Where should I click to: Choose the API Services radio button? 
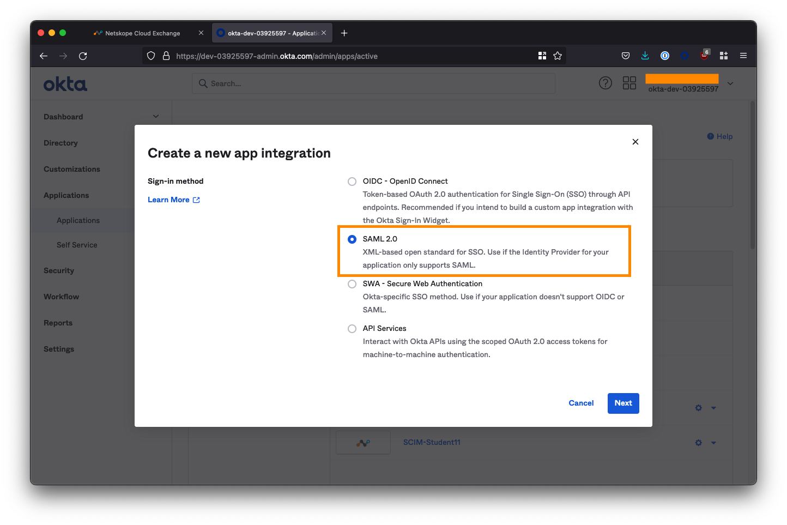coord(352,329)
